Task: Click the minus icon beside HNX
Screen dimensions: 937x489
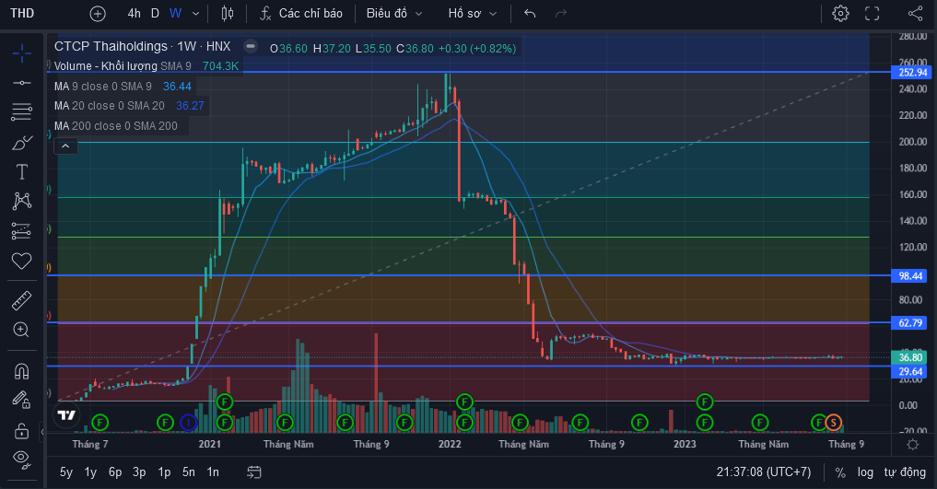Action: (x=251, y=46)
